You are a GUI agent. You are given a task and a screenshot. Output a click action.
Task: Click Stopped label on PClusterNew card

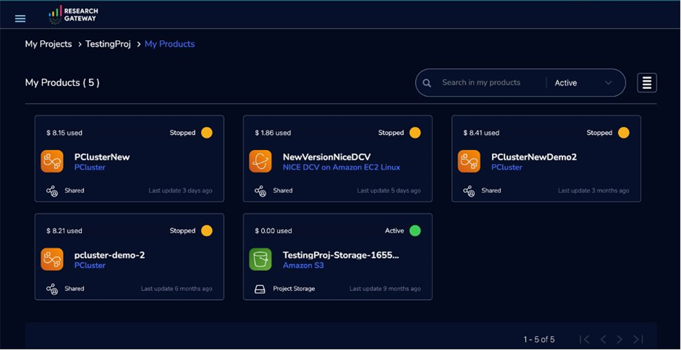(x=183, y=133)
